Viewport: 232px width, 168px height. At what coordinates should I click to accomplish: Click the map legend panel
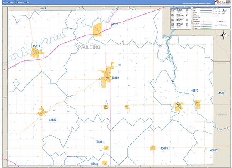coord(212,18)
